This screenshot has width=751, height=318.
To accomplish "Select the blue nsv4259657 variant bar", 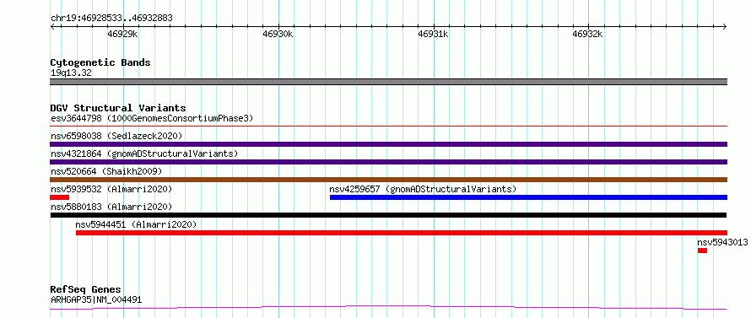I will (x=528, y=197).
